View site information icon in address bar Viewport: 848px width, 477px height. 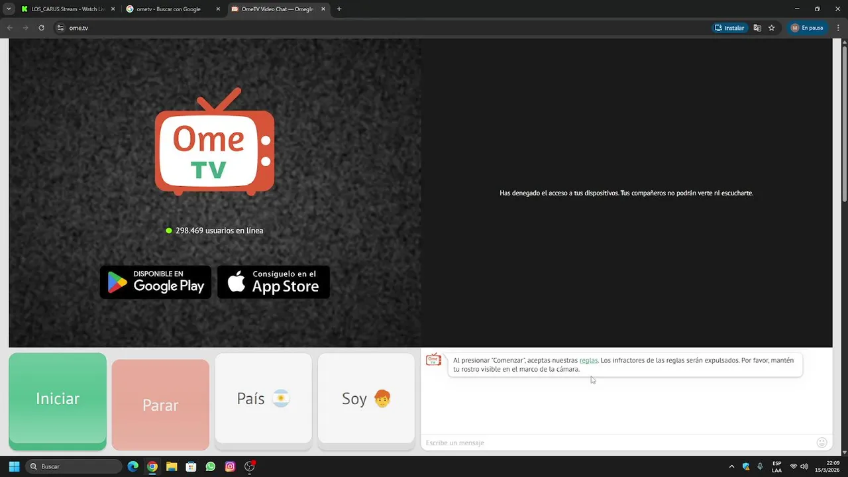tap(60, 28)
